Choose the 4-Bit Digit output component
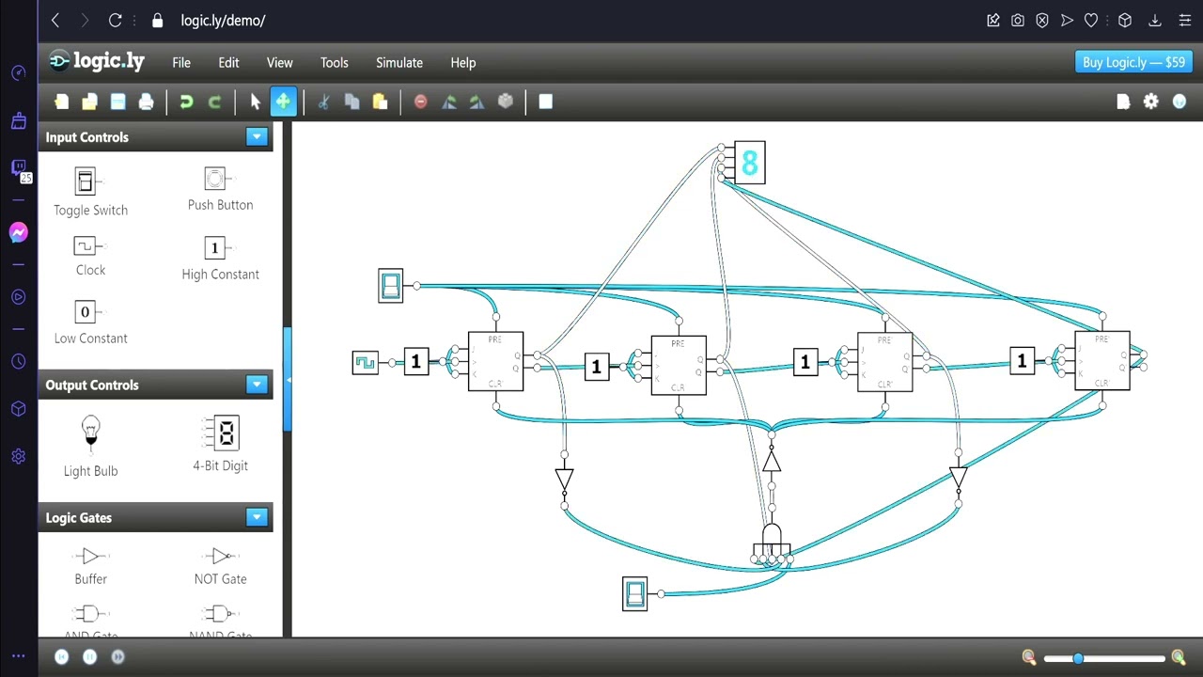Image resolution: width=1203 pixels, height=677 pixels. coord(220,443)
